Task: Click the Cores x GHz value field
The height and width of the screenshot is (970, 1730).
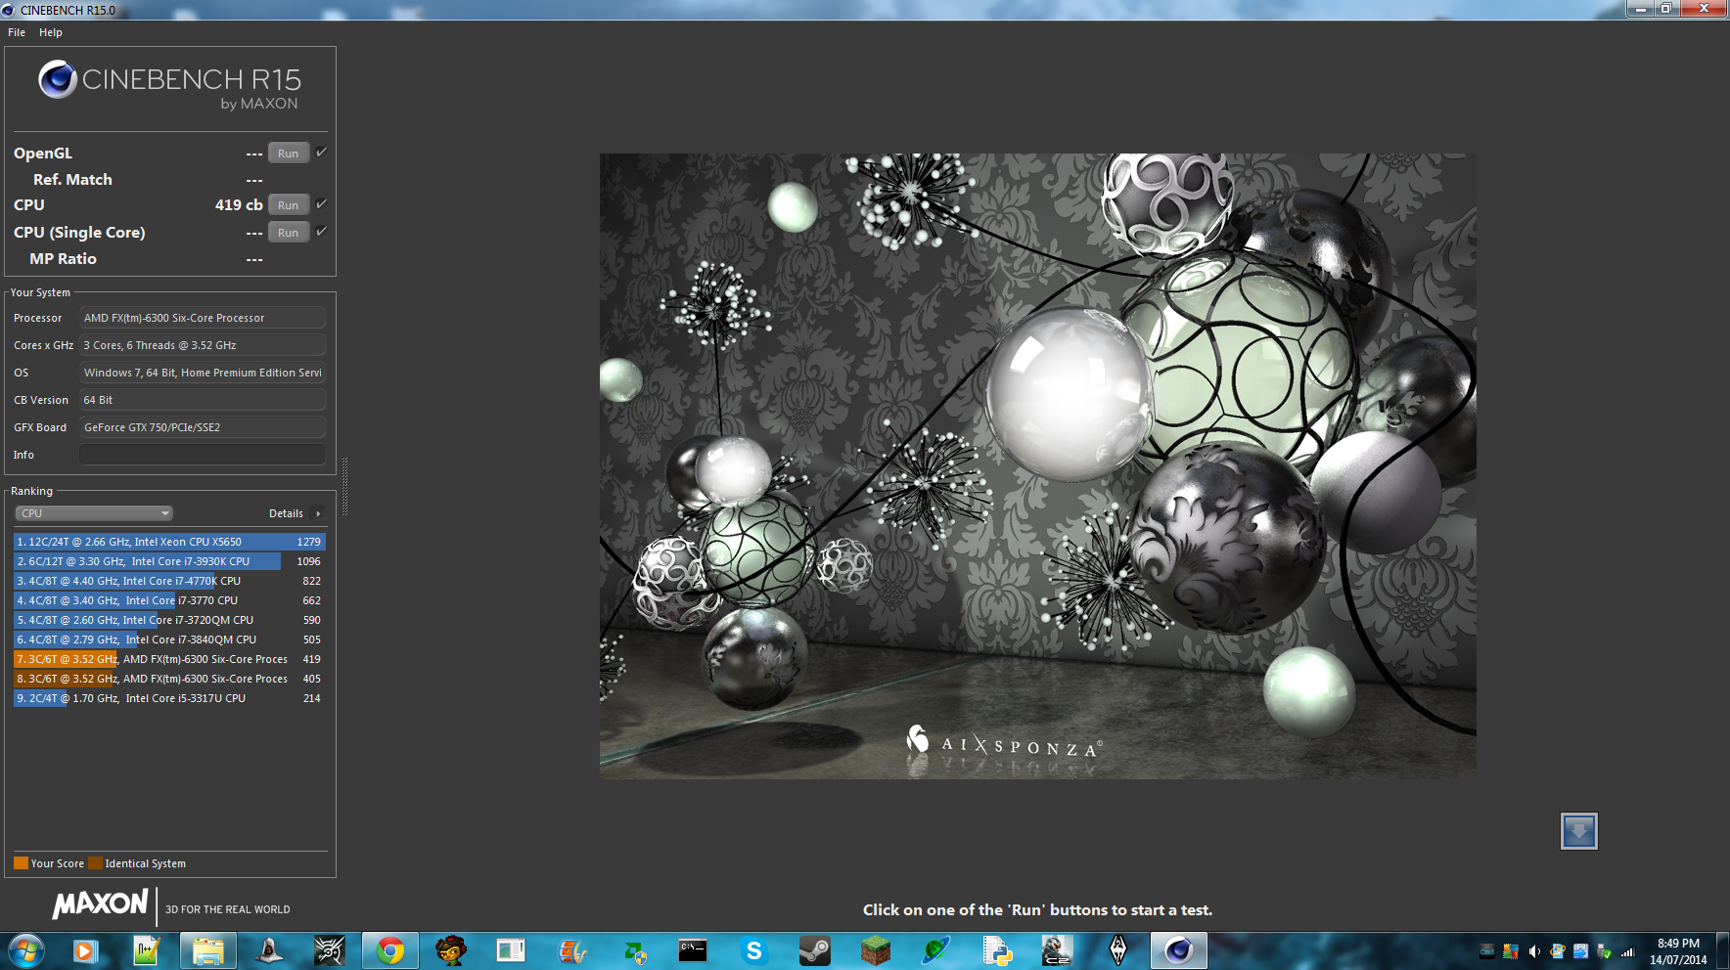Action: click(x=203, y=345)
